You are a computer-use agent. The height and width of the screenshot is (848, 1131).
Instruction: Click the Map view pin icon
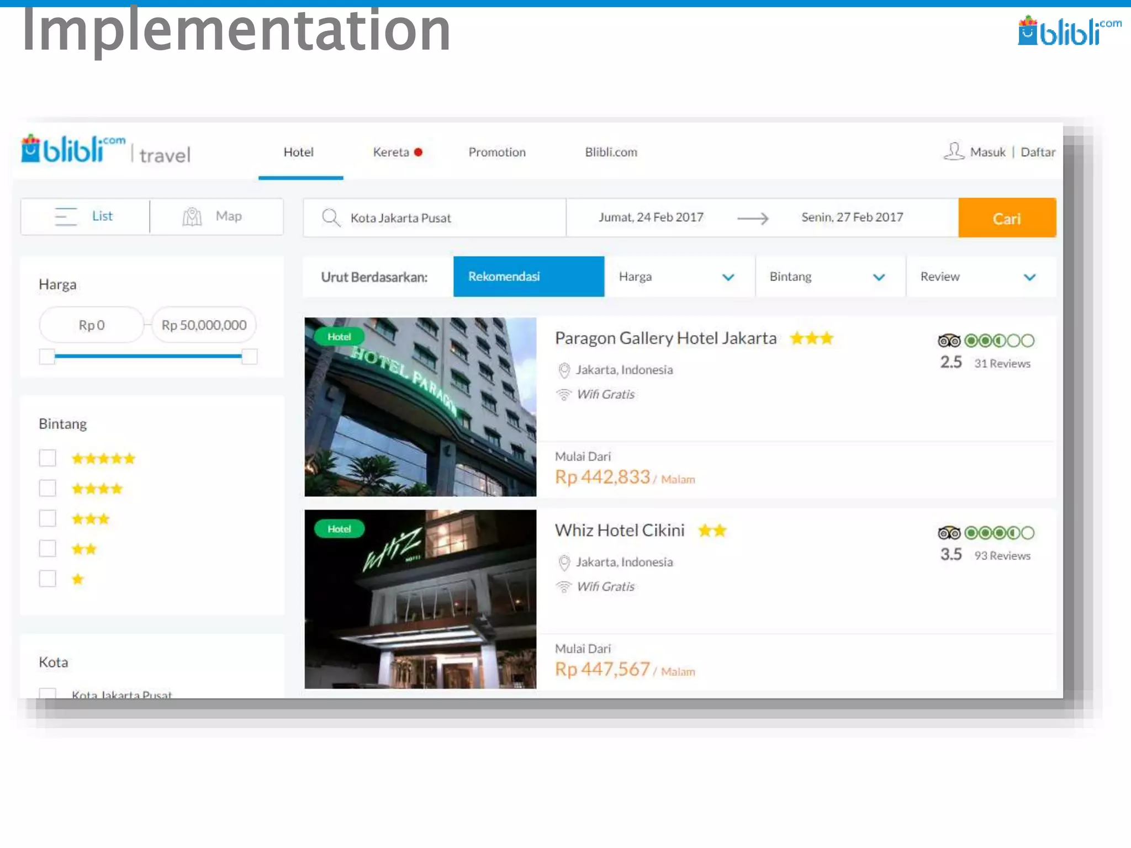(192, 216)
